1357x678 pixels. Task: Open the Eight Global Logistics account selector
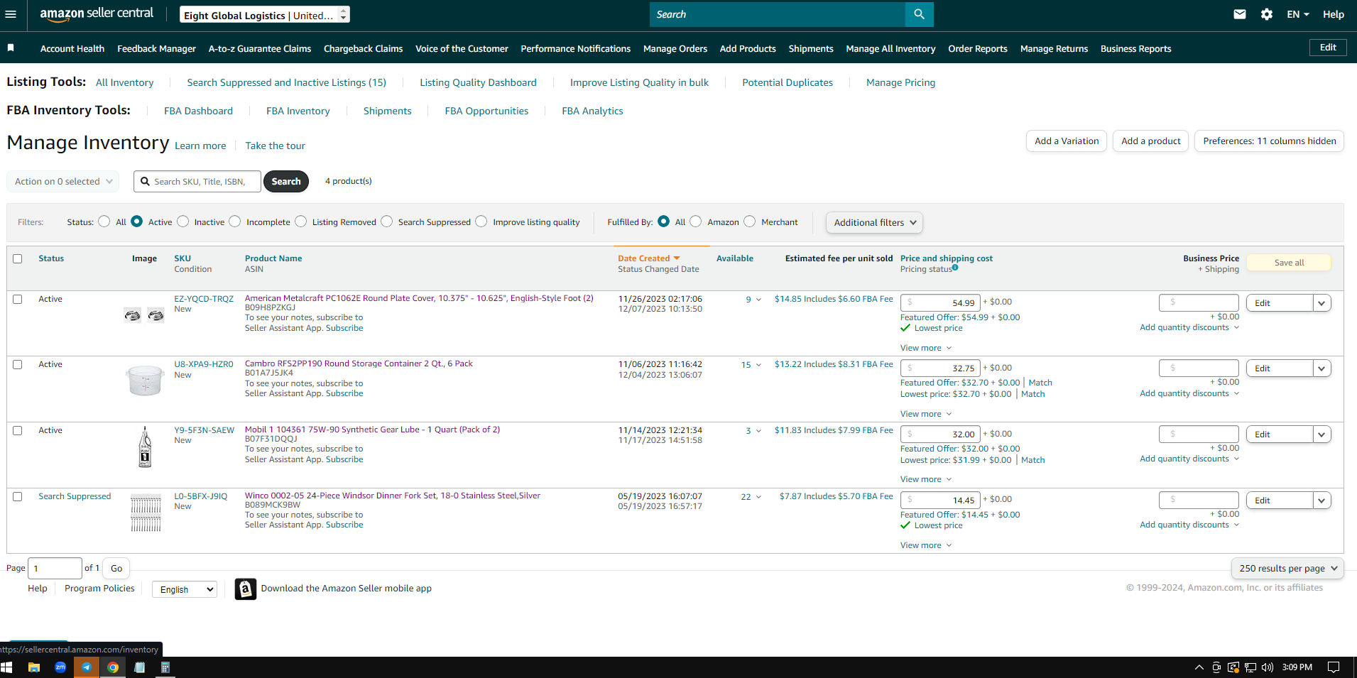(x=265, y=15)
